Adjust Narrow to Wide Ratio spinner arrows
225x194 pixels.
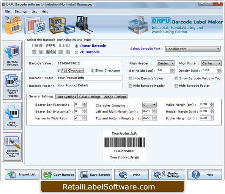(85, 118)
